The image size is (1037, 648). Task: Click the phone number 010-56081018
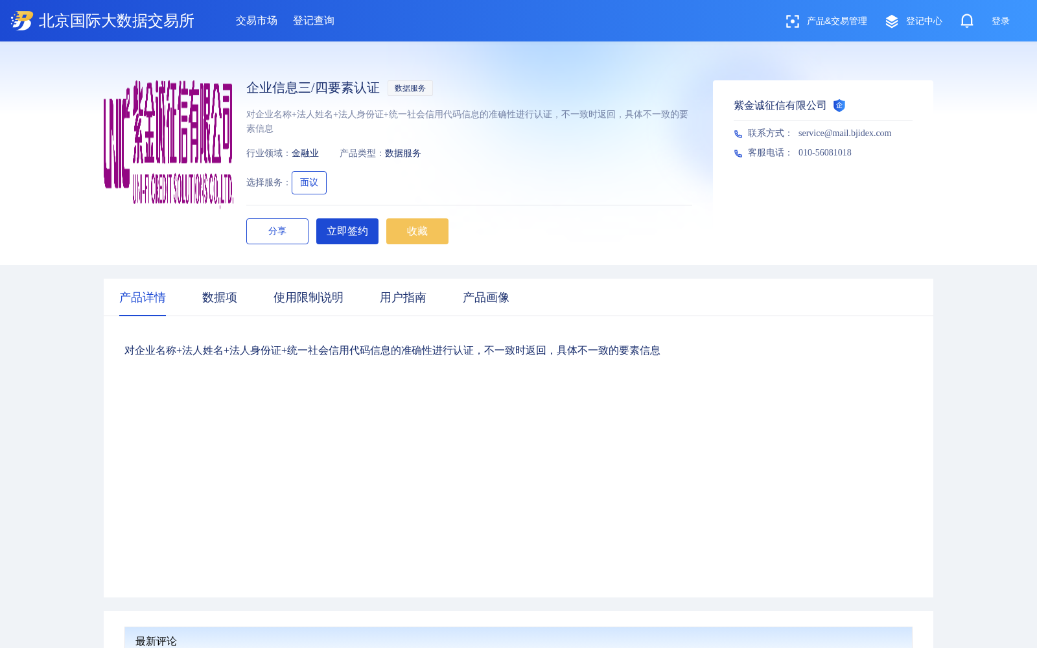pos(825,153)
